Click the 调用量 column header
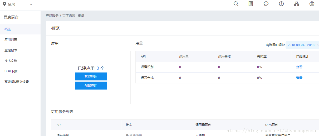The width and height of the screenshot is (319, 136). coord(184,57)
